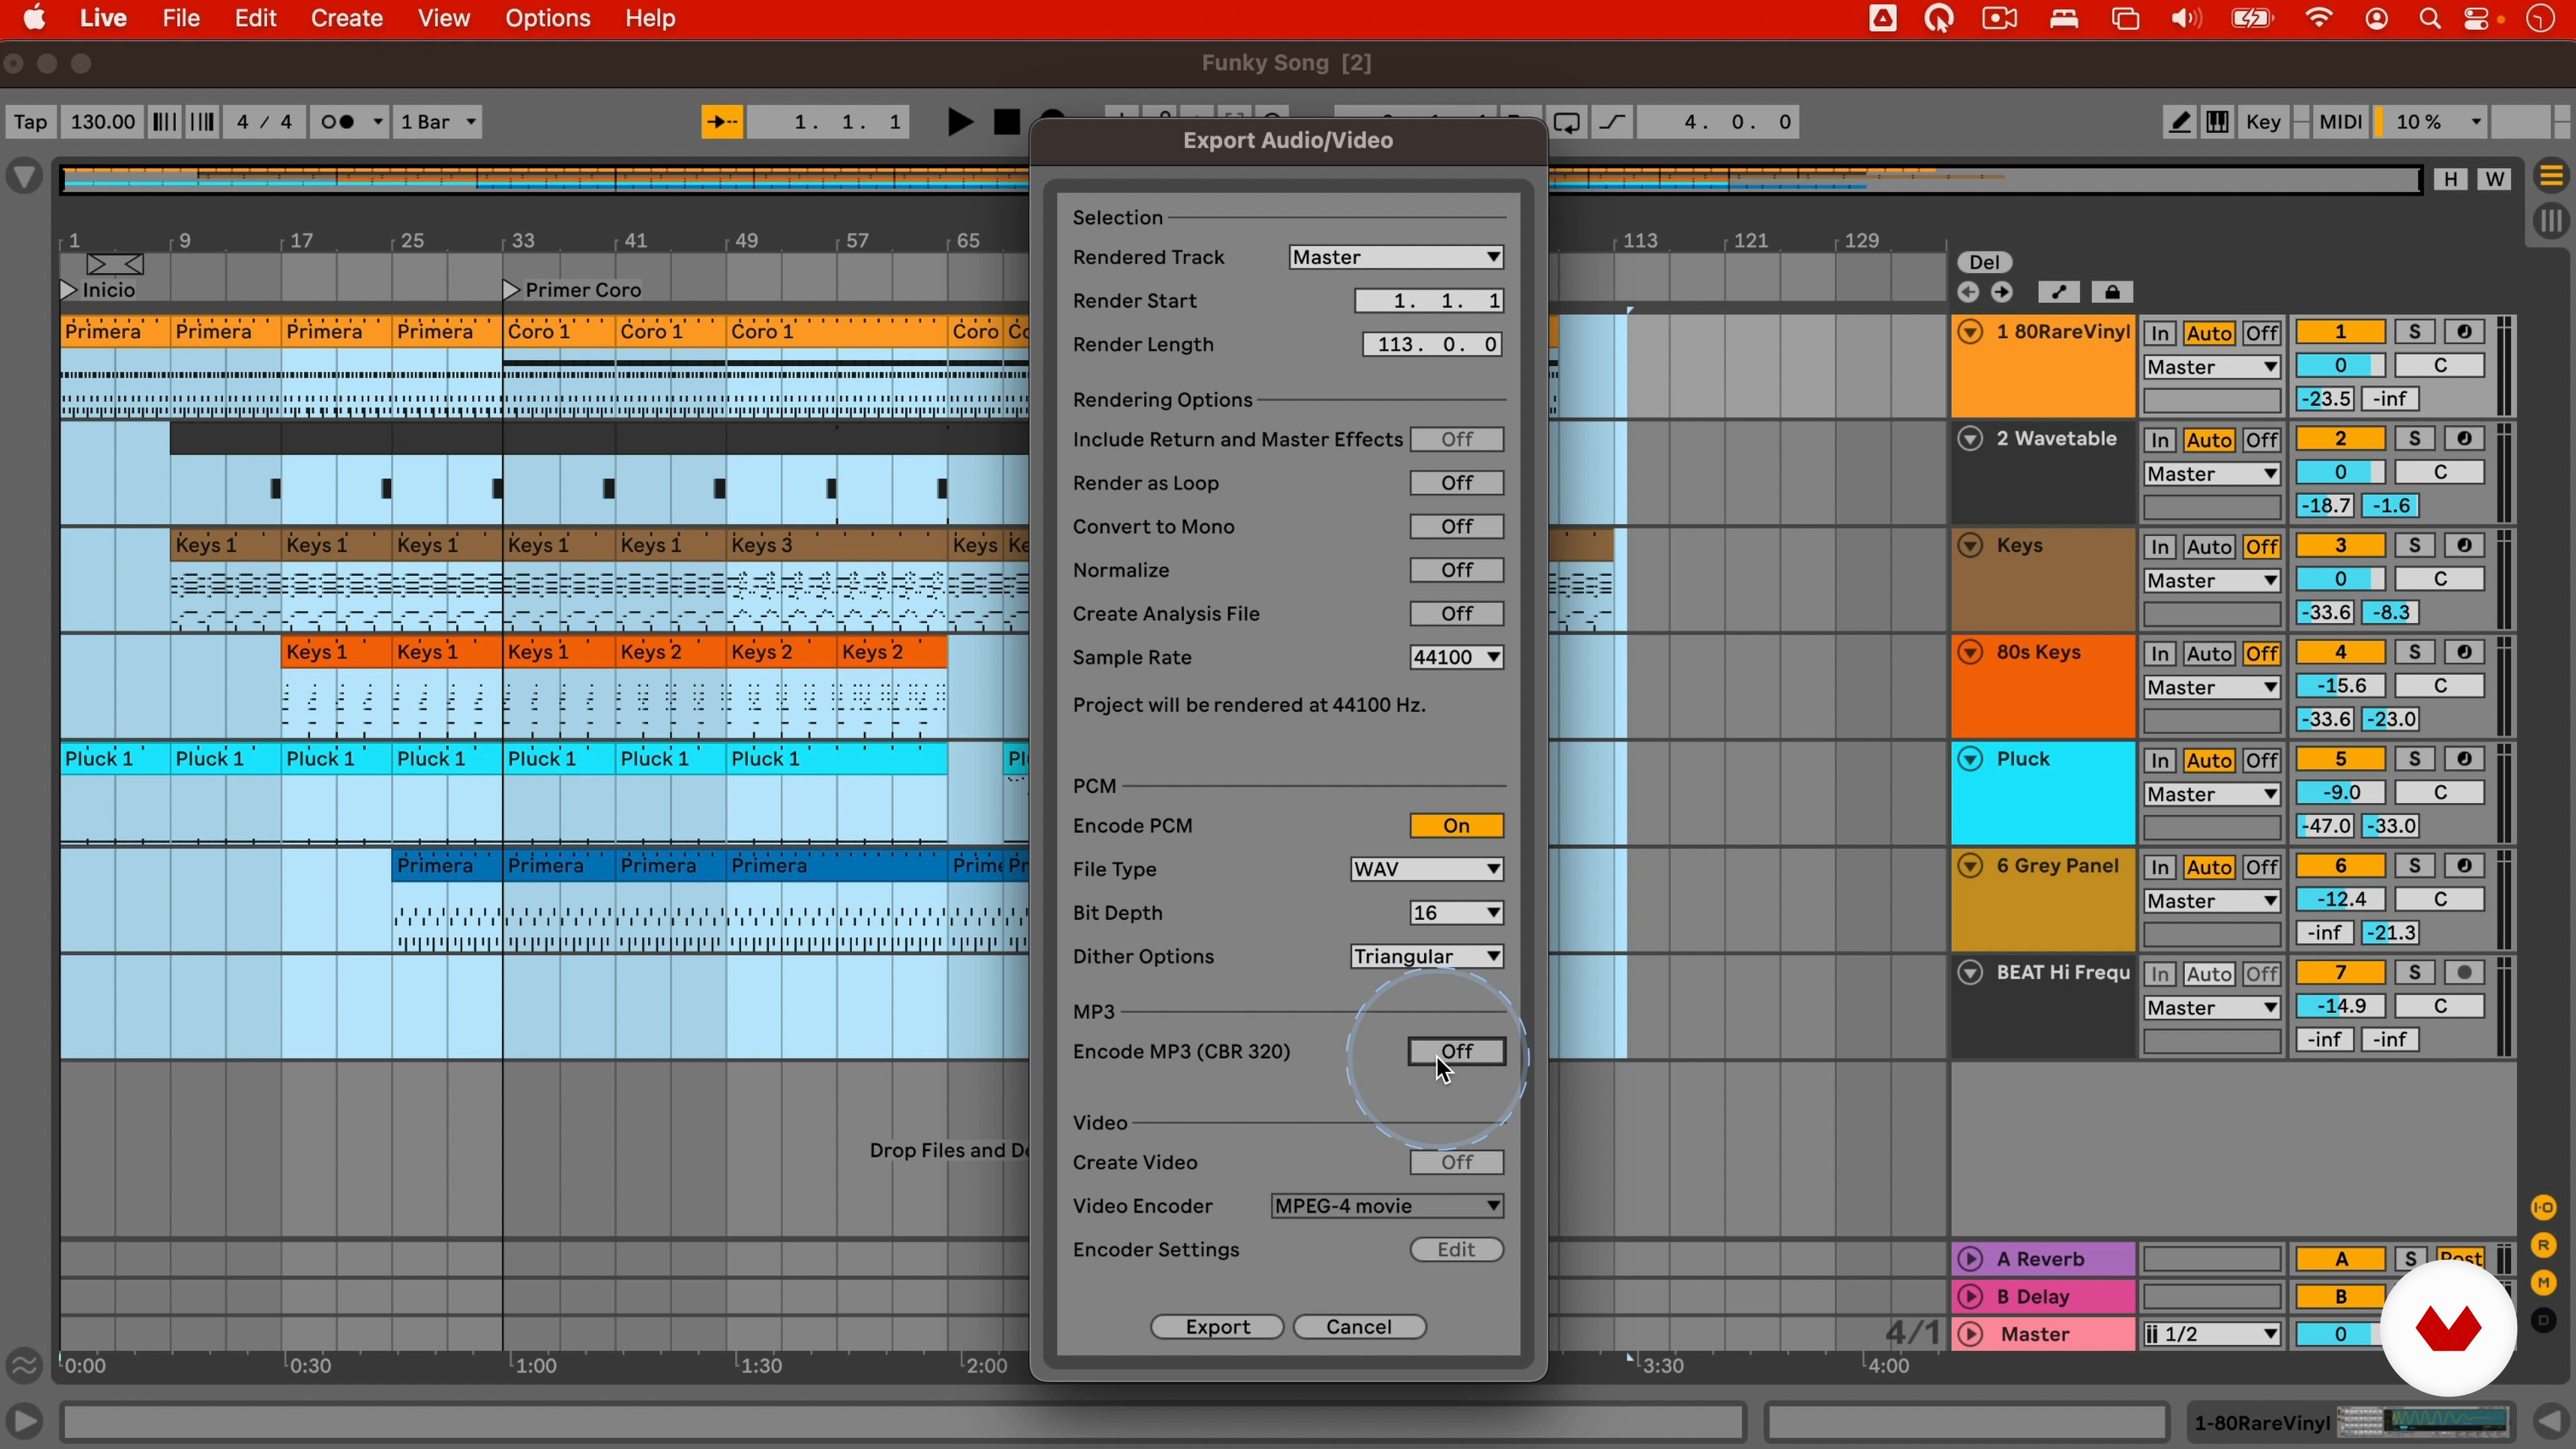Click the Cancel button

coord(1359,1327)
